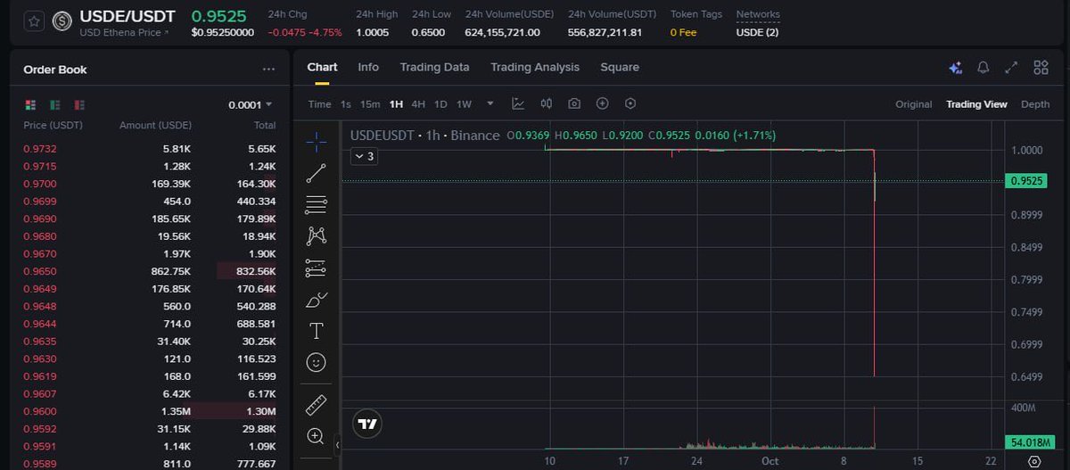Show sell orders only view
Viewport: 1070px width, 470px height.
80,104
